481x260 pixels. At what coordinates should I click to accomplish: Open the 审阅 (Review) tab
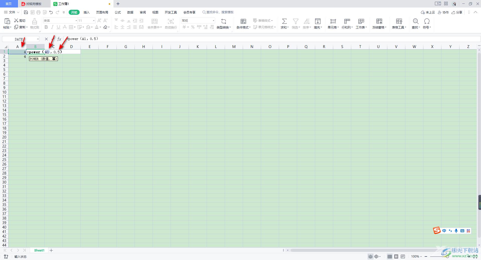[x=143, y=12]
